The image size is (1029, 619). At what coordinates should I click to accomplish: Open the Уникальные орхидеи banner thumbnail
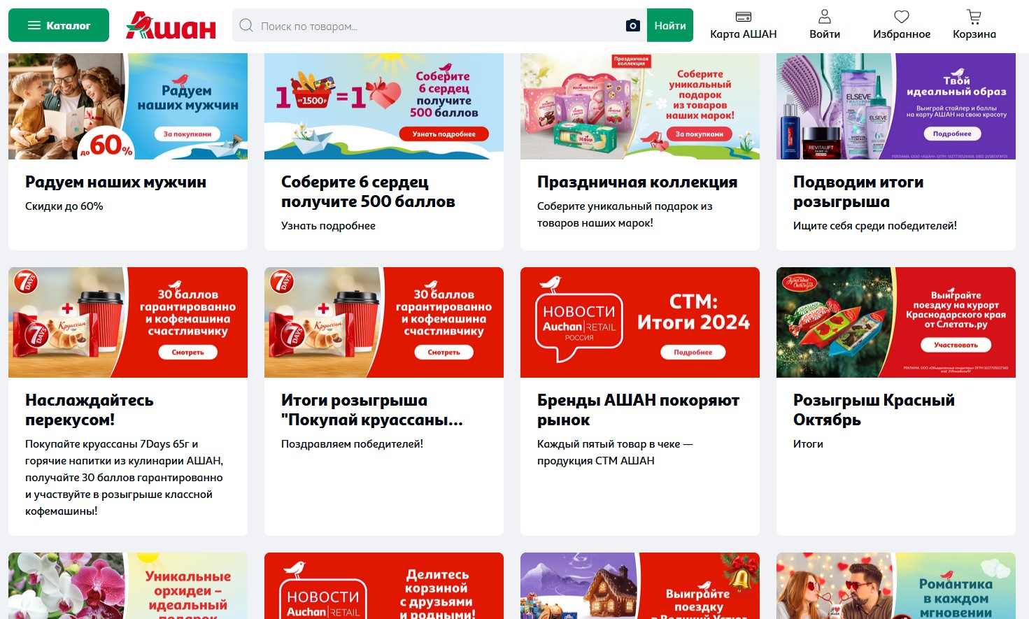(x=128, y=585)
